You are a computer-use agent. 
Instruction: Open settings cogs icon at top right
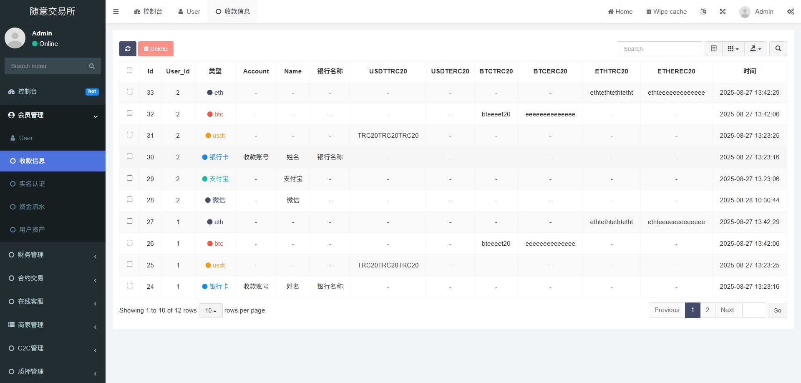coord(790,12)
